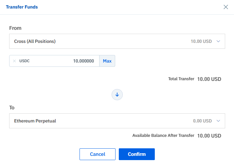Click the Total Transfer label
This screenshot has width=234, height=166.
tap(181, 79)
